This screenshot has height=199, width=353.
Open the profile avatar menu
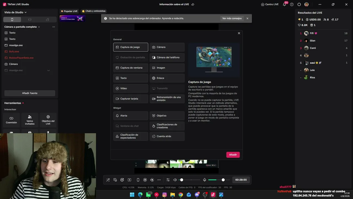pyautogui.click(x=307, y=4)
